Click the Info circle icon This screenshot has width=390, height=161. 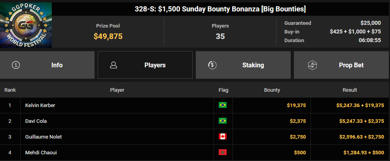16,65
